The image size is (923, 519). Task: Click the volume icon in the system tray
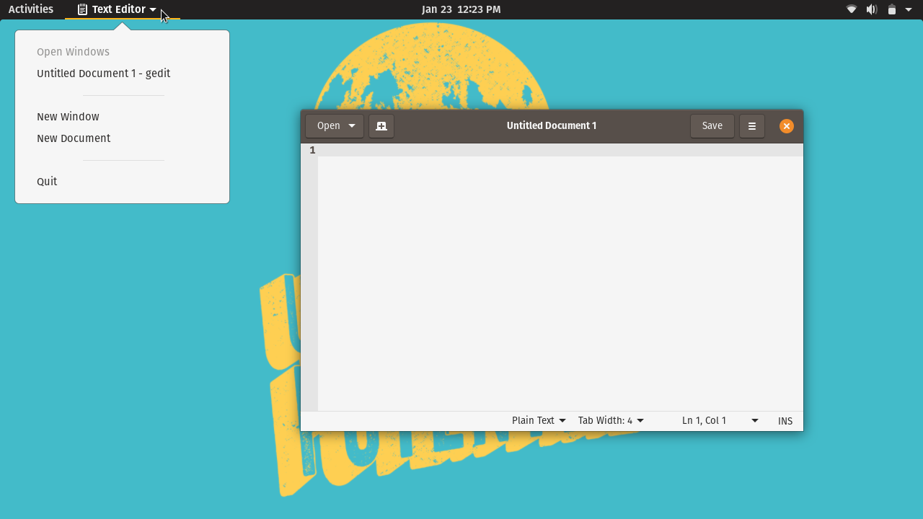[x=871, y=9]
